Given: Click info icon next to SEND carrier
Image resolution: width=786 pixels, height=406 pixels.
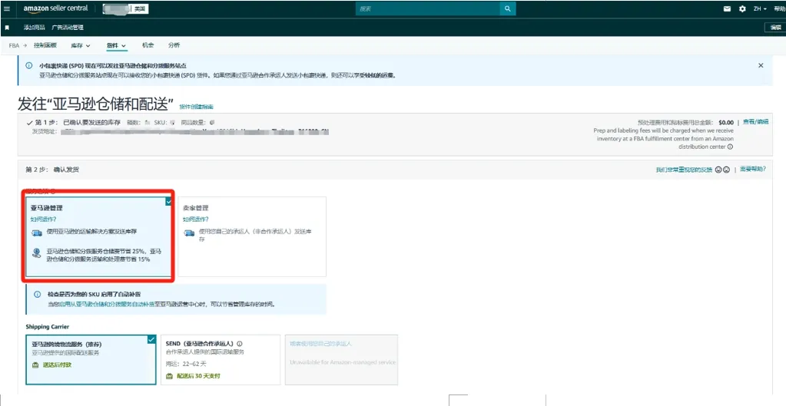Looking at the screenshot, I should click(x=240, y=344).
